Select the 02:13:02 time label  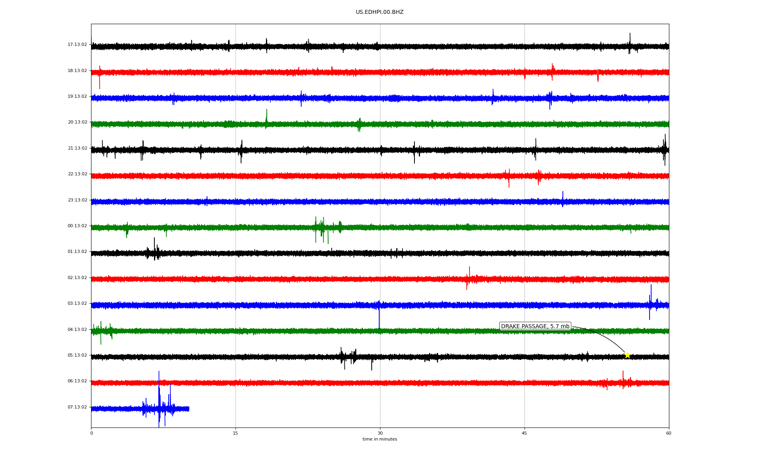click(77, 278)
